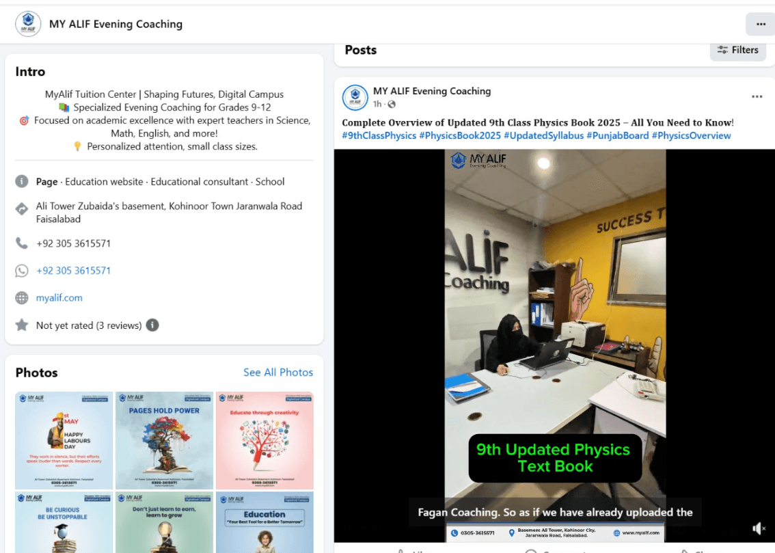Image resolution: width=775 pixels, height=553 pixels.
Task: Open the myalif.com website link
Action: (x=59, y=298)
